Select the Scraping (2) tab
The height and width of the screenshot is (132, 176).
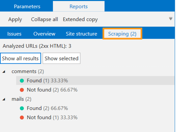(x=123, y=33)
